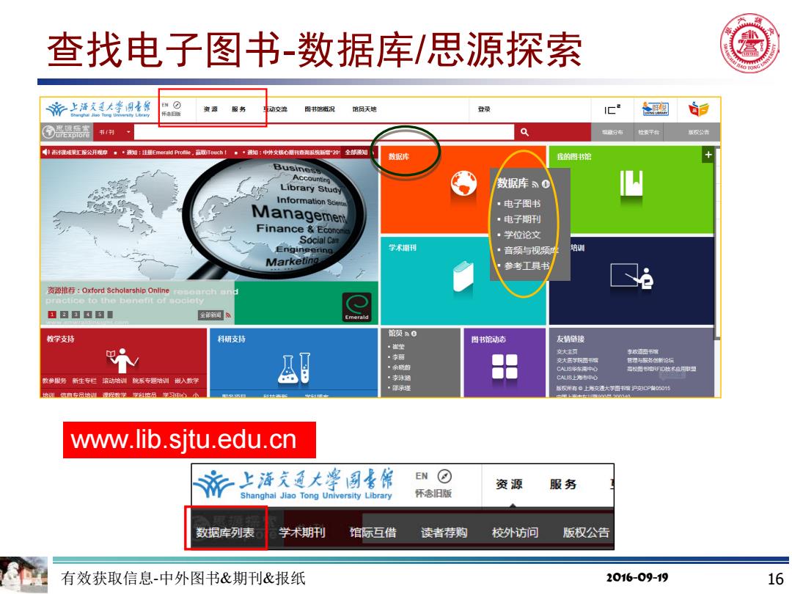Click the RSS icon beside 数据库 popup title
792x594 pixels.
[535, 184]
